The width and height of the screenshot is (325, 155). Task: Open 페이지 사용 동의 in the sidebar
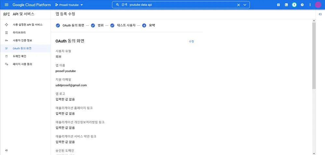[22, 64]
